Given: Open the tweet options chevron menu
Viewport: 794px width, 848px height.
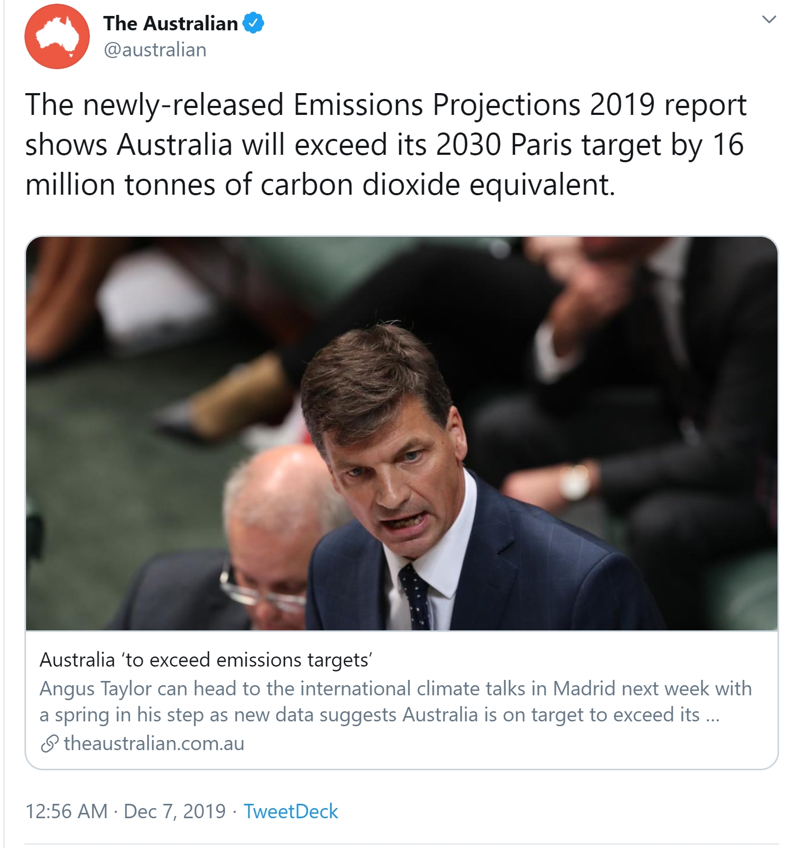Looking at the screenshot, I should [x=769, y=20].
